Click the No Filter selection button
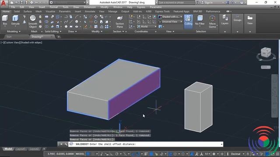The width and height of the screenshot is (280, 157). coord(199,20)
